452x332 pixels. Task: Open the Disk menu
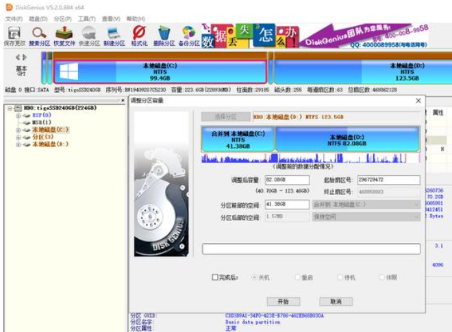[x=38, y=18]
